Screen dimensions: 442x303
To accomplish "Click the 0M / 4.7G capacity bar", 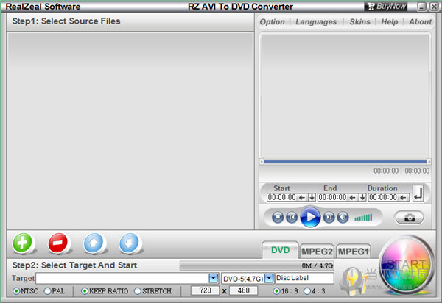I will pos(257,265).
